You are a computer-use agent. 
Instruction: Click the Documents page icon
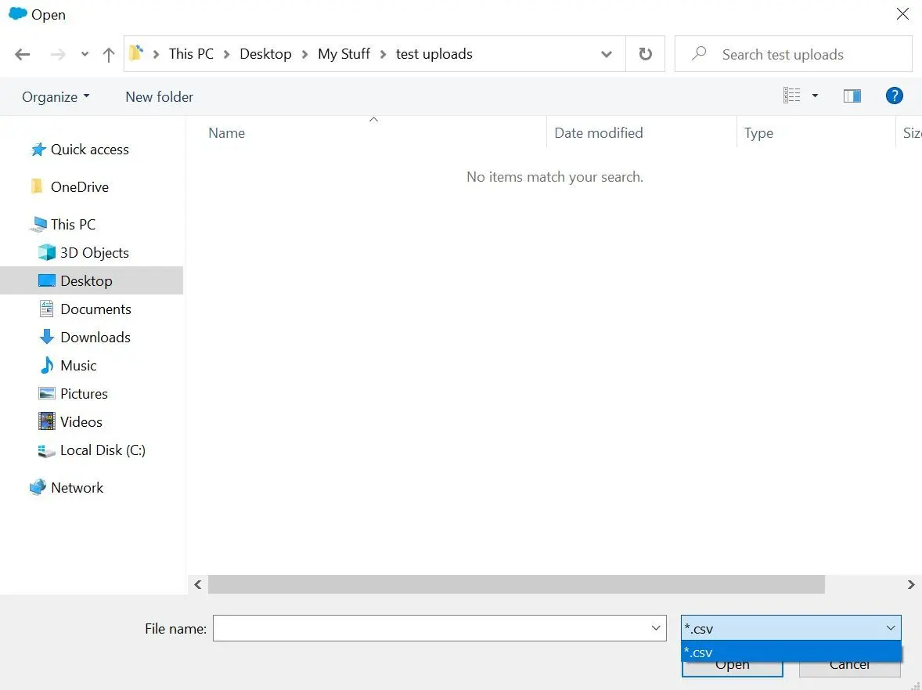click(x=46, y=309)
